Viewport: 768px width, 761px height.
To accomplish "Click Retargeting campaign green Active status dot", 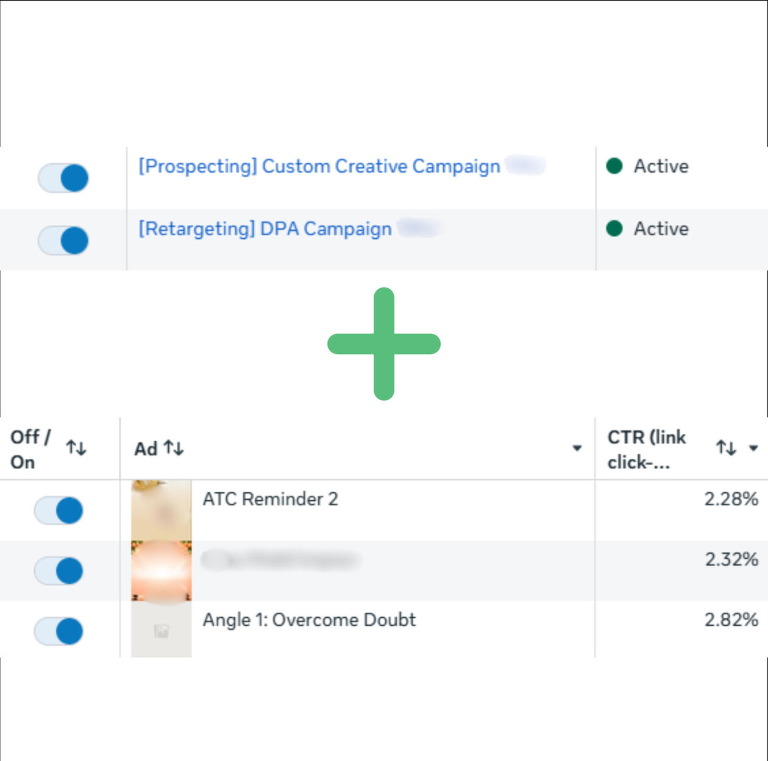I will (x=614, y=228).
